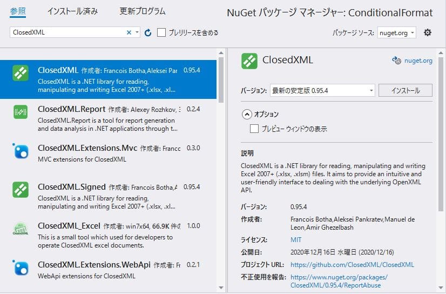Click package list scrollbar down arrow
The height and width of the screenshot is (294, 446).
coord(221,288)
